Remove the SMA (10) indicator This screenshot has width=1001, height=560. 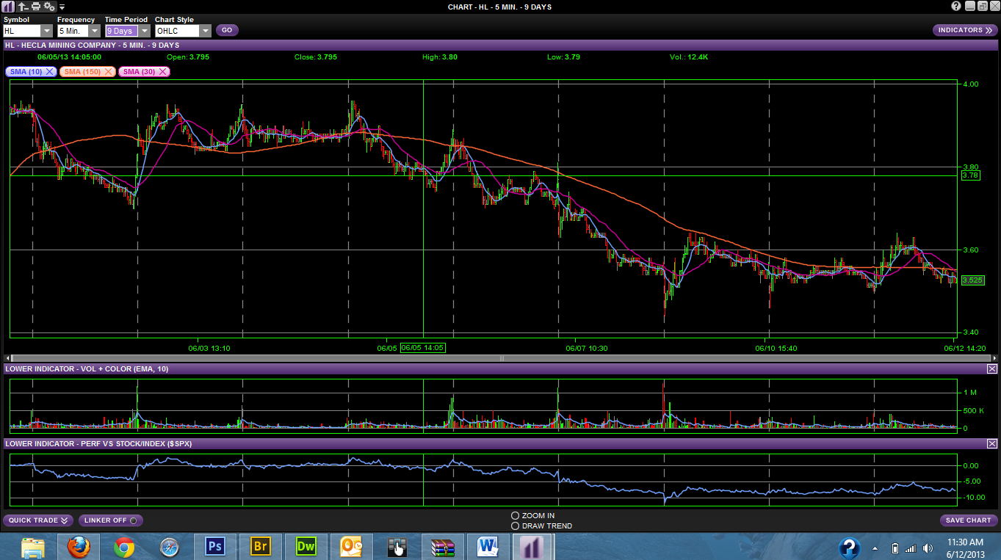tap(49, 71)
